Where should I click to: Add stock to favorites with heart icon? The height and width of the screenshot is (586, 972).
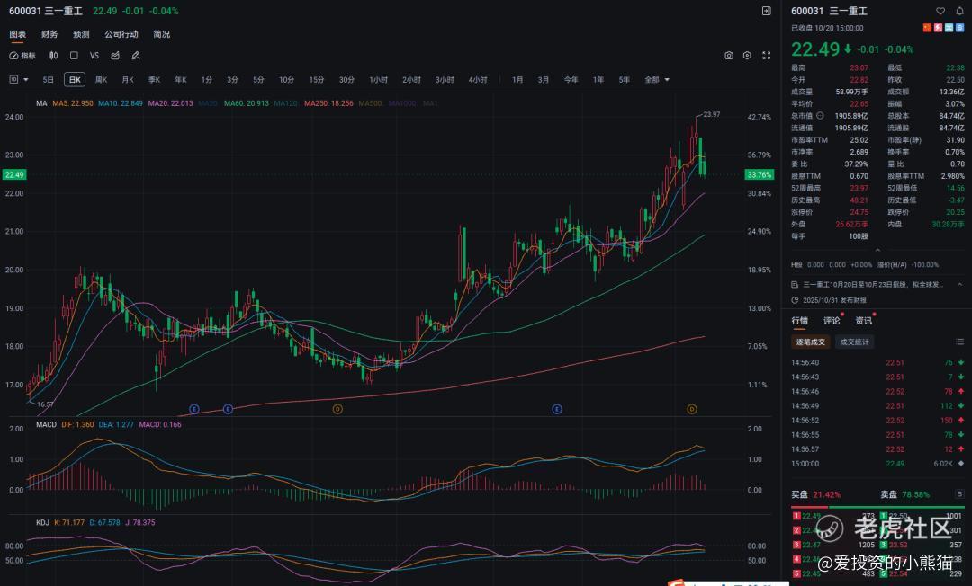(x=940, y=11)
